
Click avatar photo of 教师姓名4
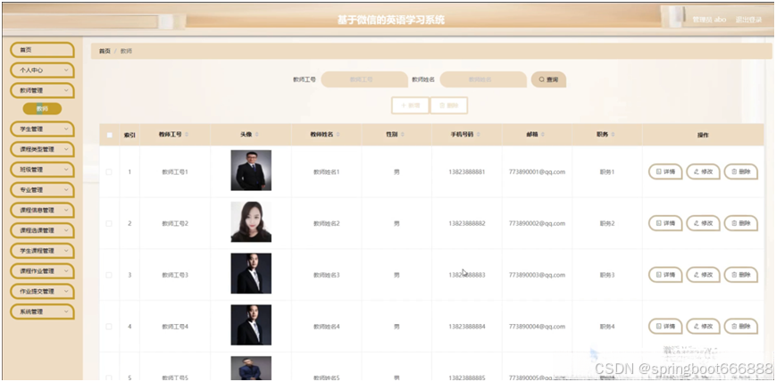[251, 325]
